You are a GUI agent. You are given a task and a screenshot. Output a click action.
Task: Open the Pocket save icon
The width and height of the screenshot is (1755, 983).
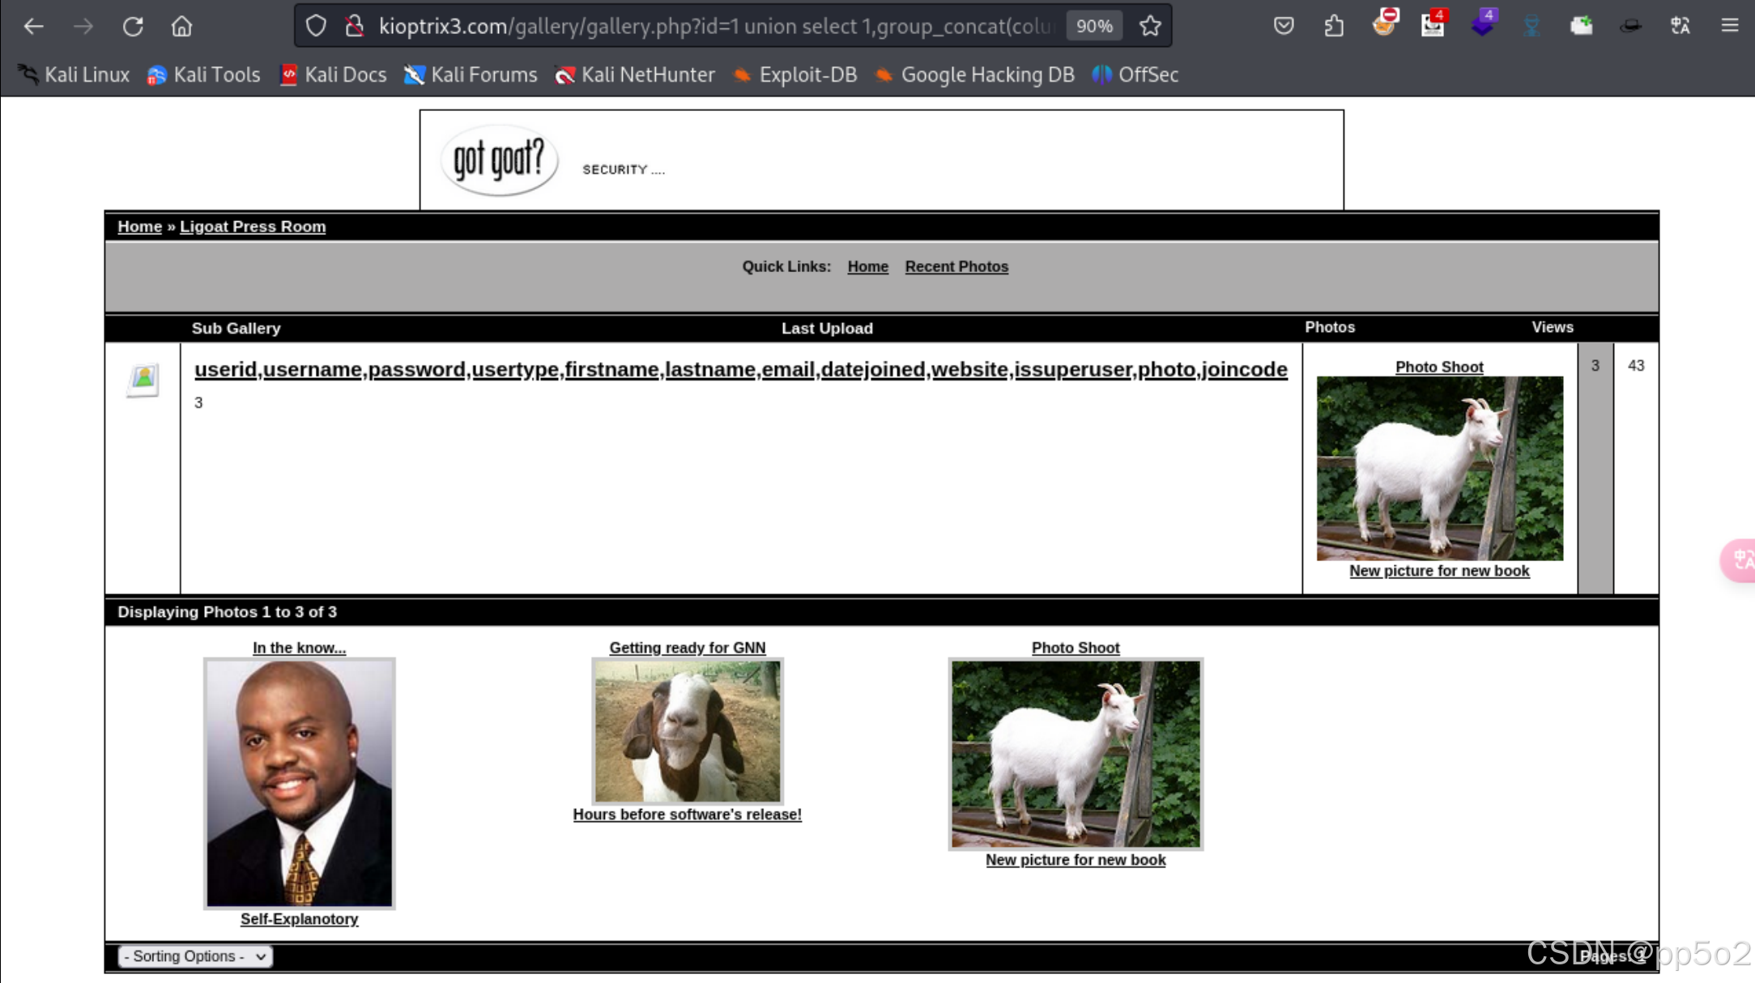(1284, 26)
